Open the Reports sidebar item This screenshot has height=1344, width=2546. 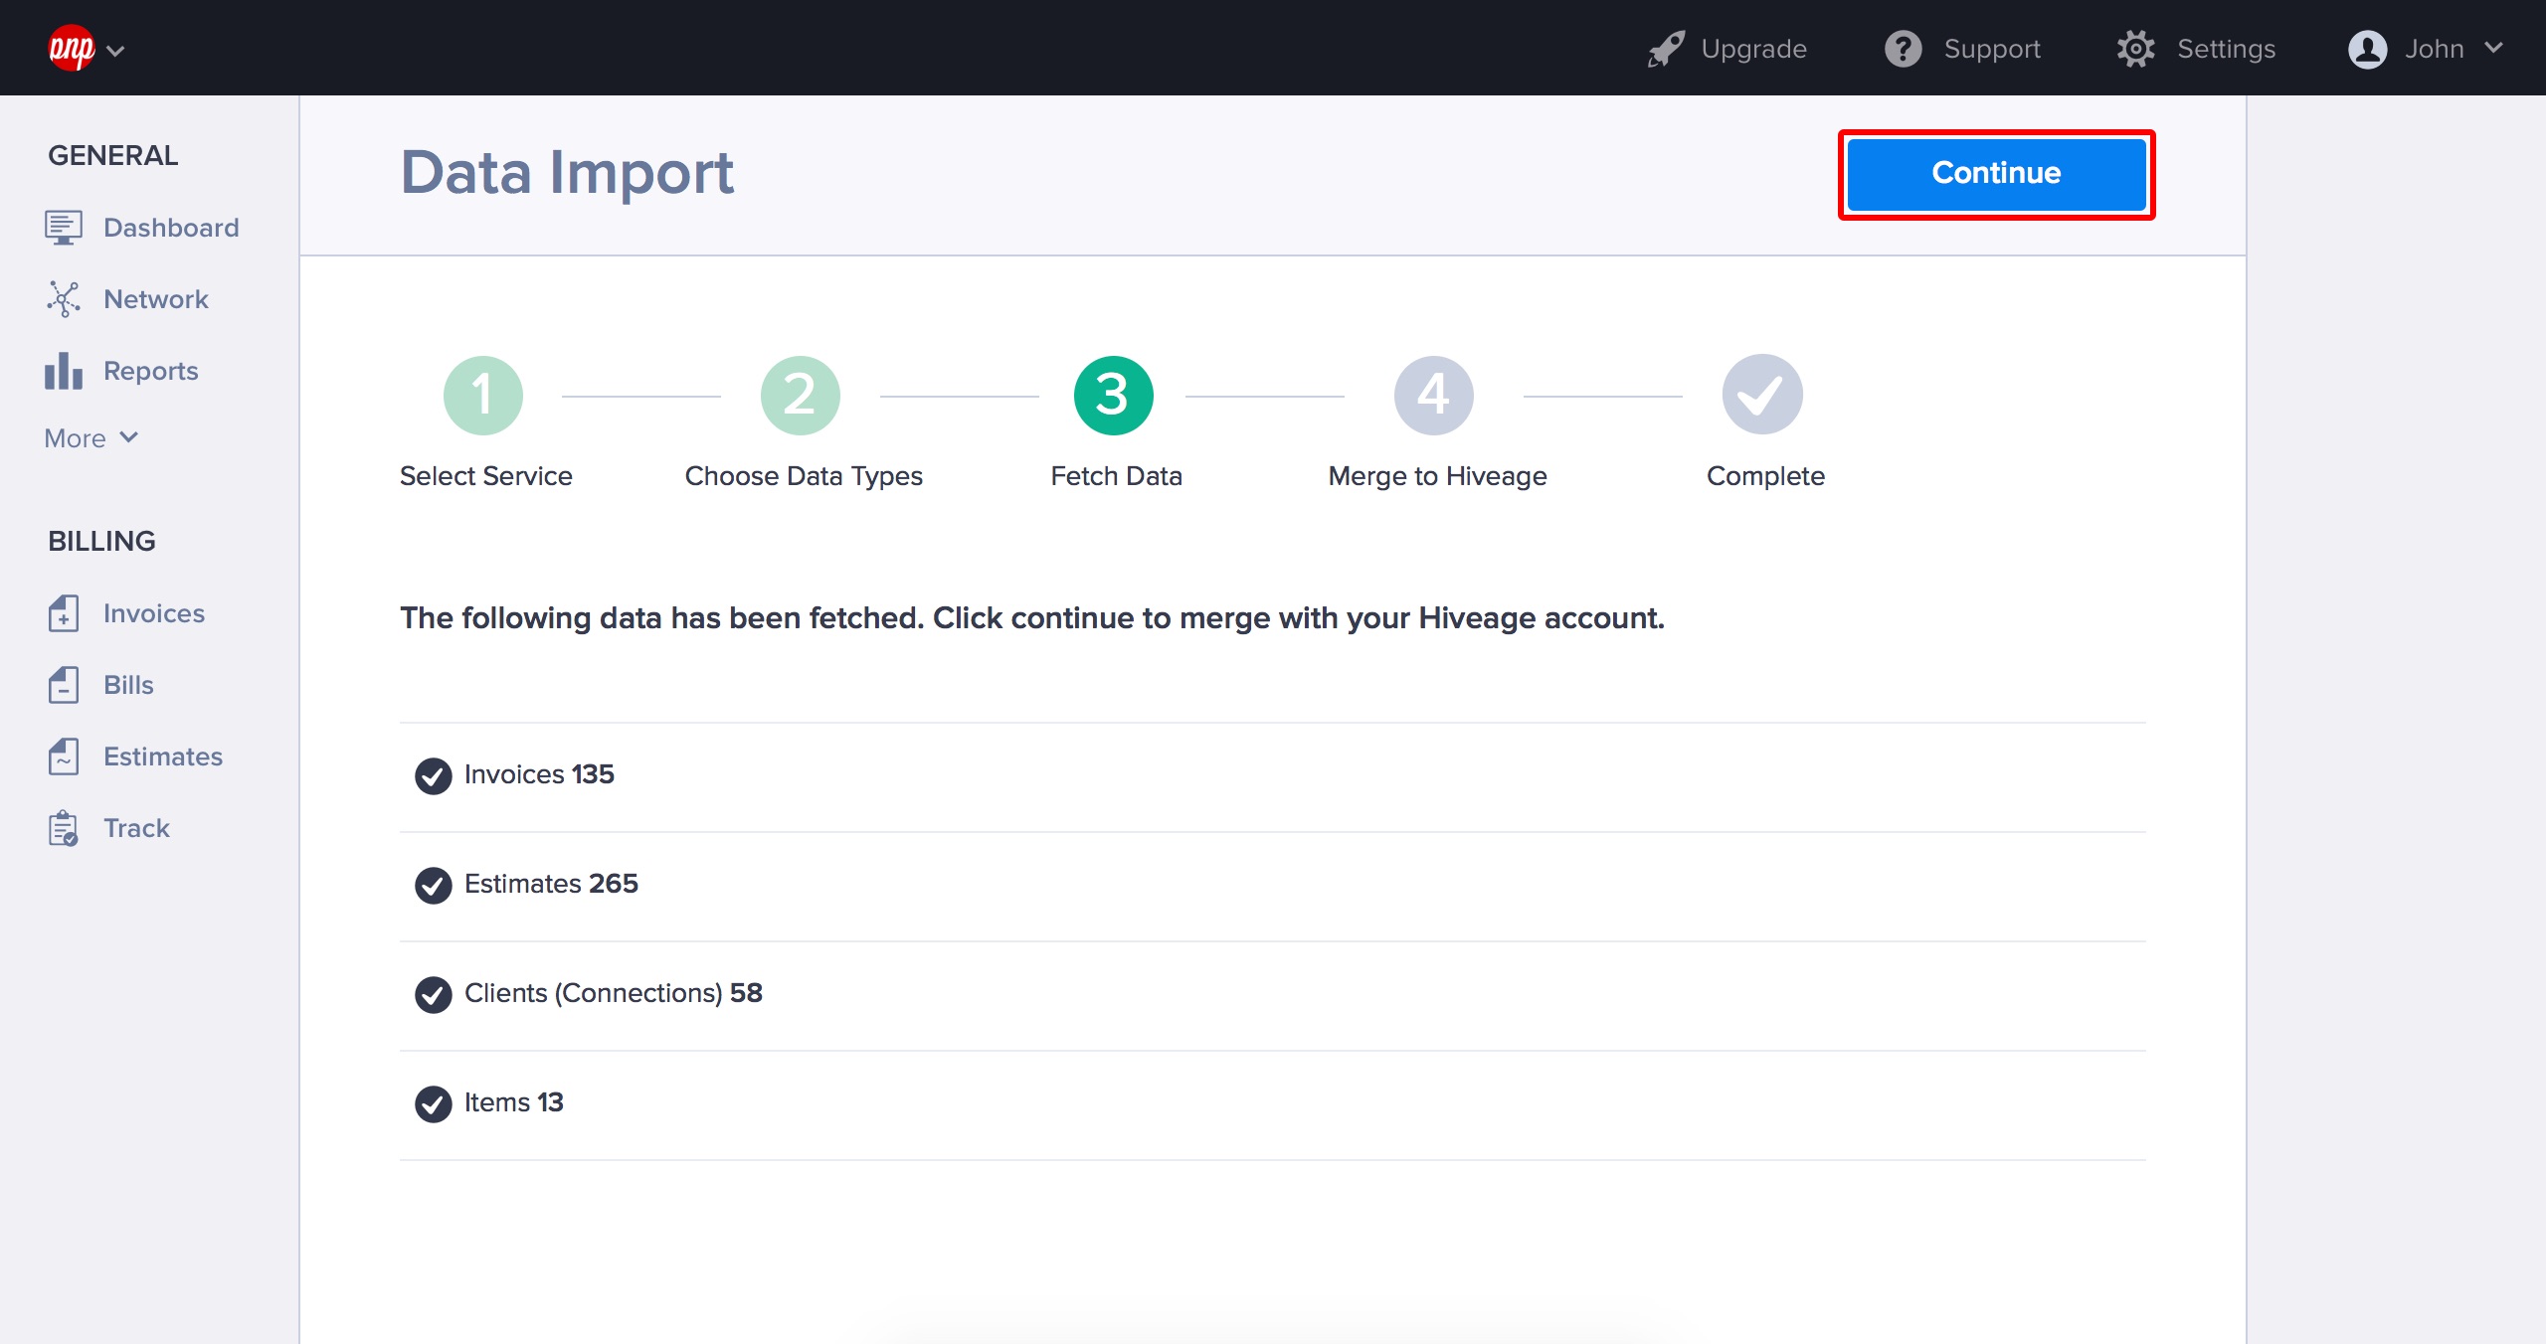[150, 371]
